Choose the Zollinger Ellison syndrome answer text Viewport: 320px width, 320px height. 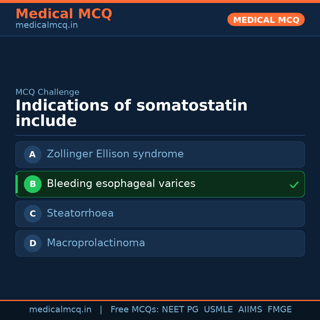pos(115,154)
